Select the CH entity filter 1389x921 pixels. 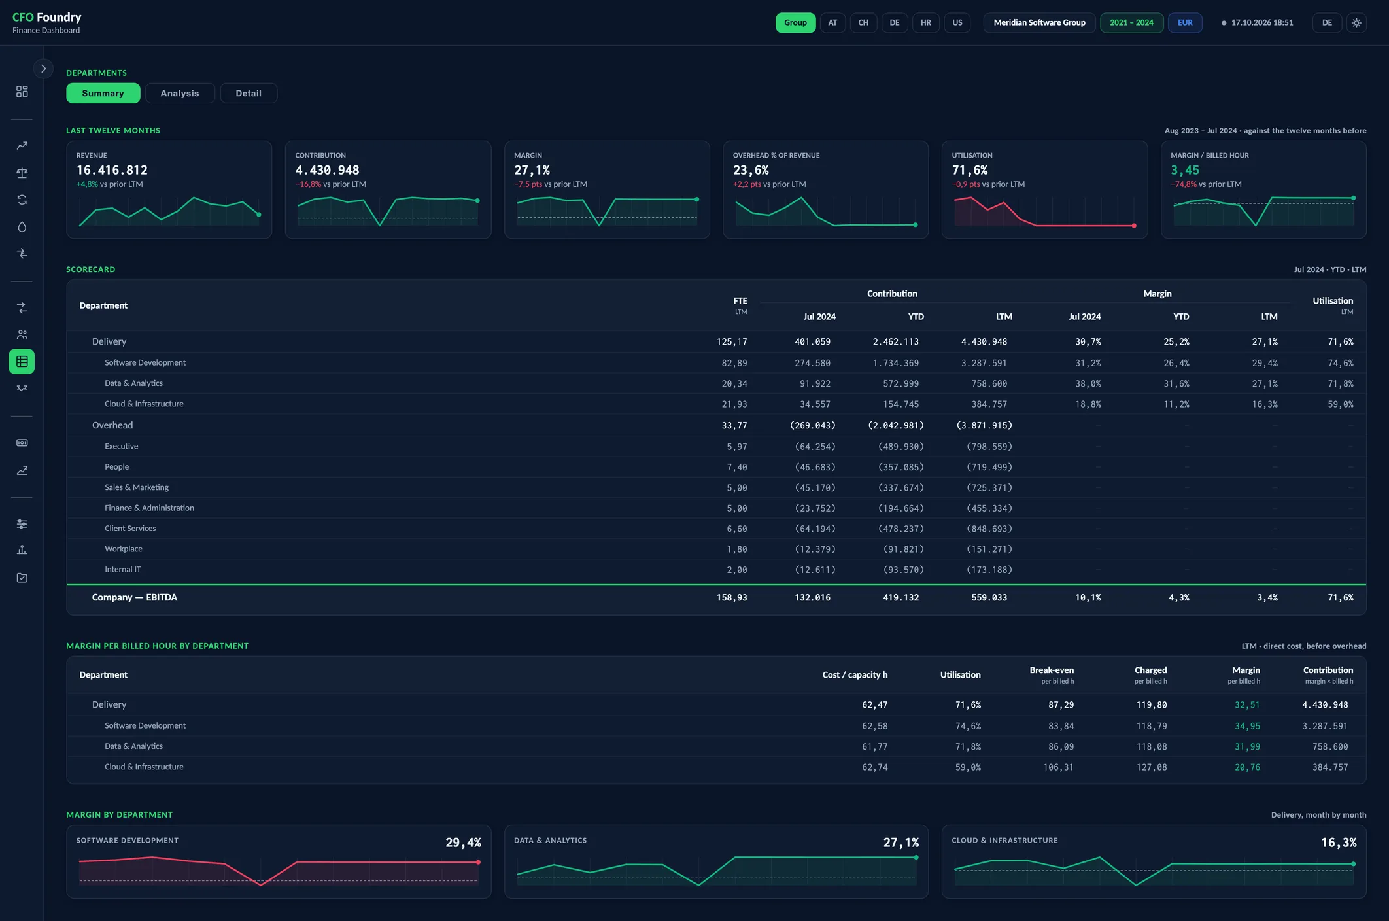click(863, 22)
